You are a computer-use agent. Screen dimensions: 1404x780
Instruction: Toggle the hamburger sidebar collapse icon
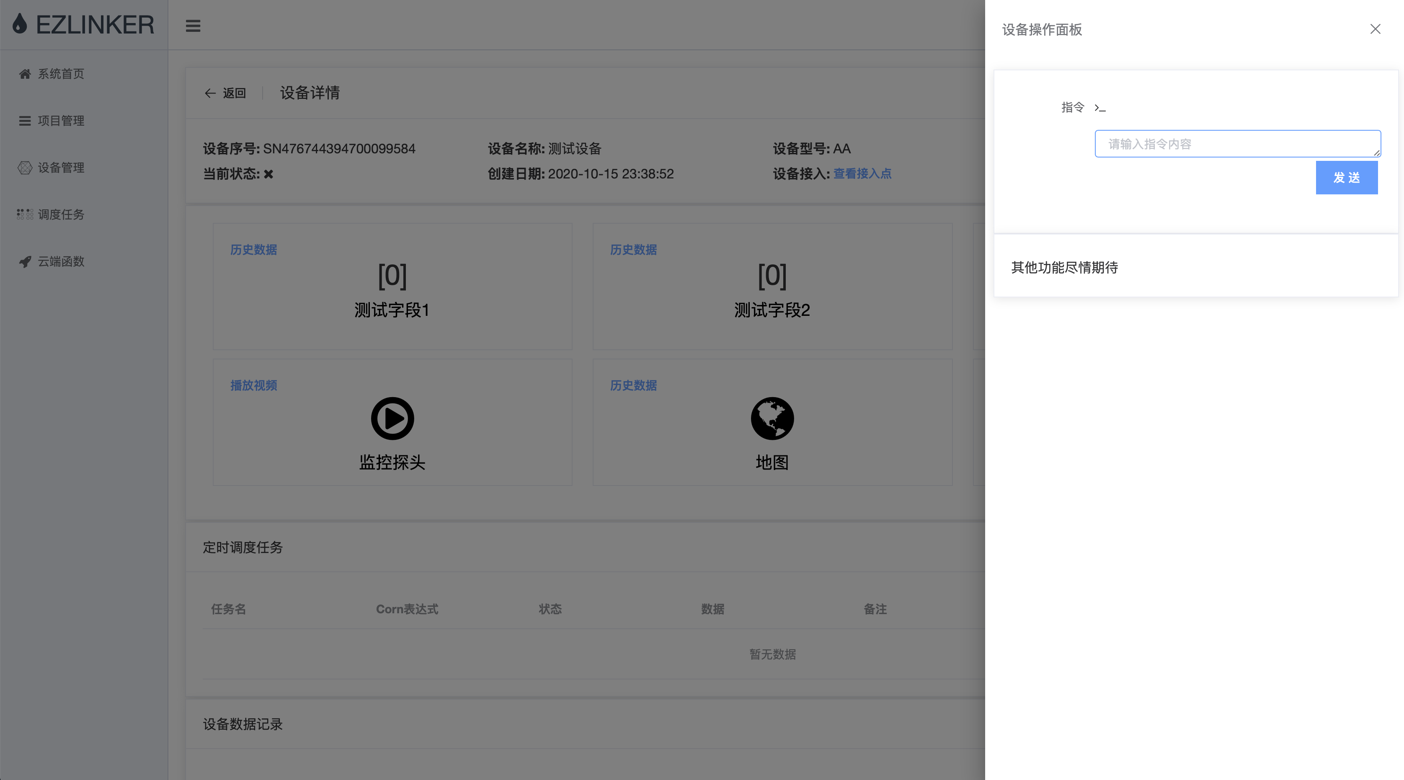193,26
